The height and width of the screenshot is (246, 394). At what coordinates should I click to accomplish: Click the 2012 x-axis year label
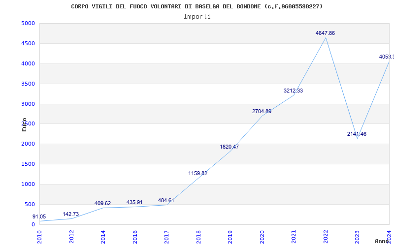coord(71,237)
